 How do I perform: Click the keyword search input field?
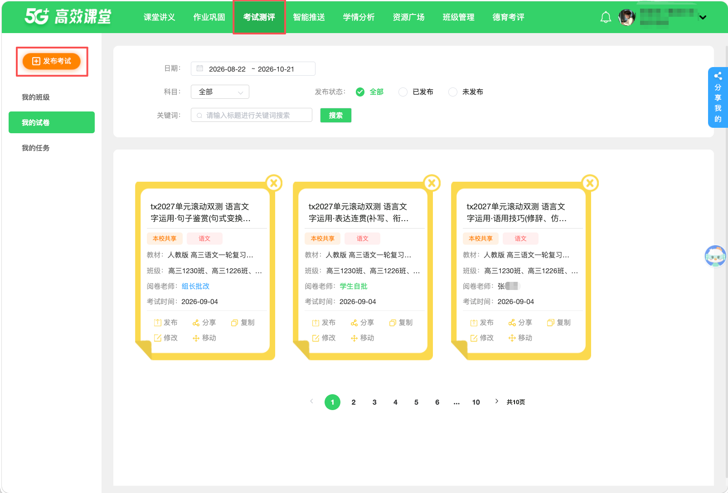pos(252,115)
